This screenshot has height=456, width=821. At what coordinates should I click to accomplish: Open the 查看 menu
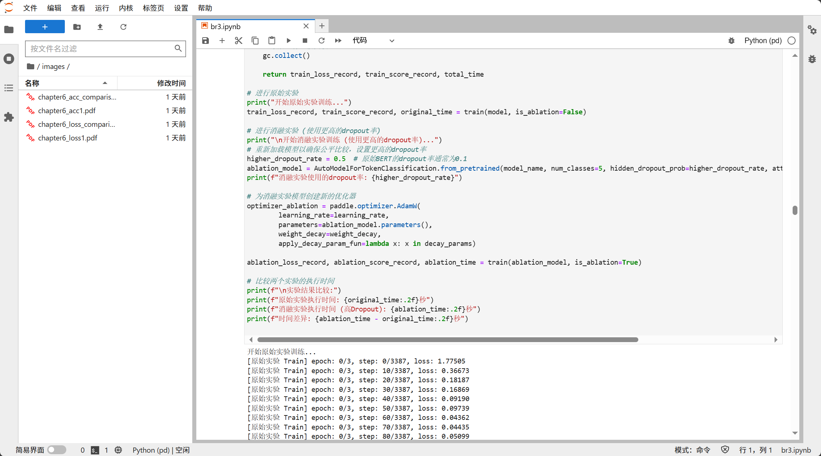coord(78,8)
